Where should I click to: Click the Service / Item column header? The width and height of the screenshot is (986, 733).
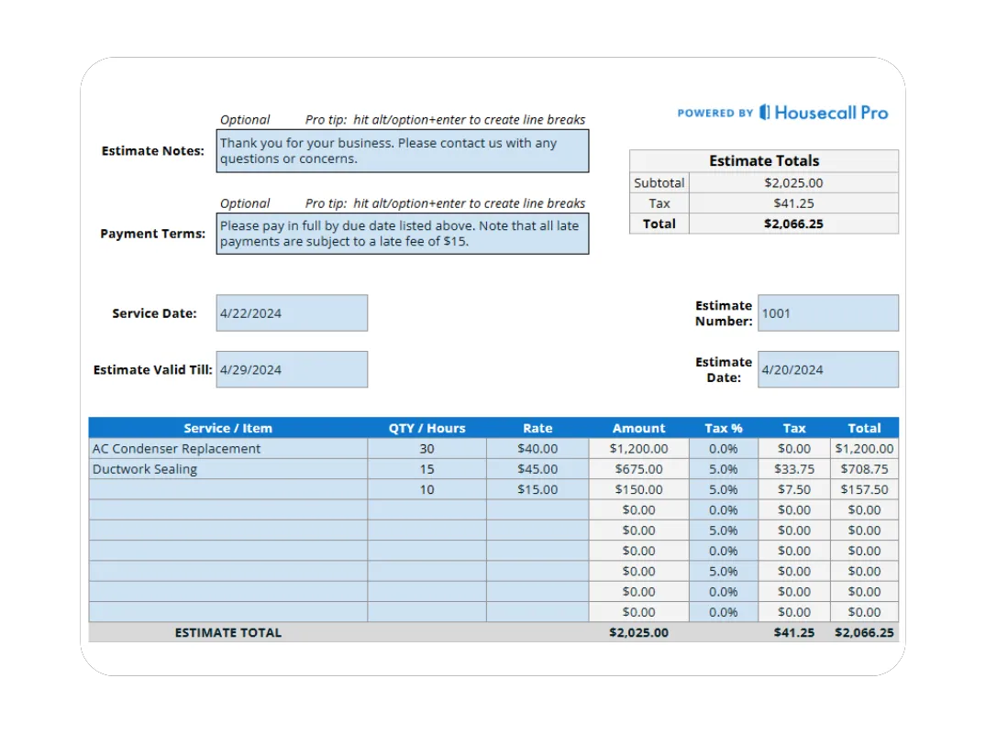(x=227, y=428)
